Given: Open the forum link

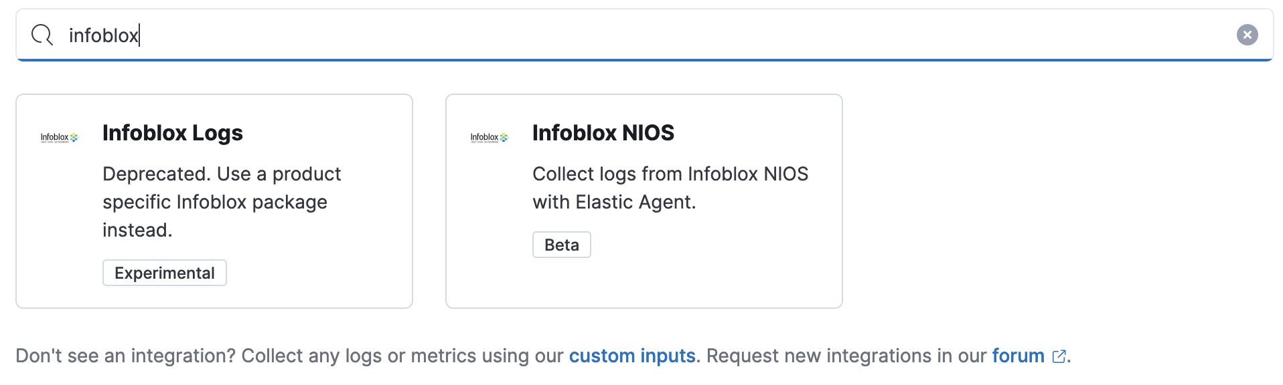Looking at the screenshot, I should click(1018, 356).
